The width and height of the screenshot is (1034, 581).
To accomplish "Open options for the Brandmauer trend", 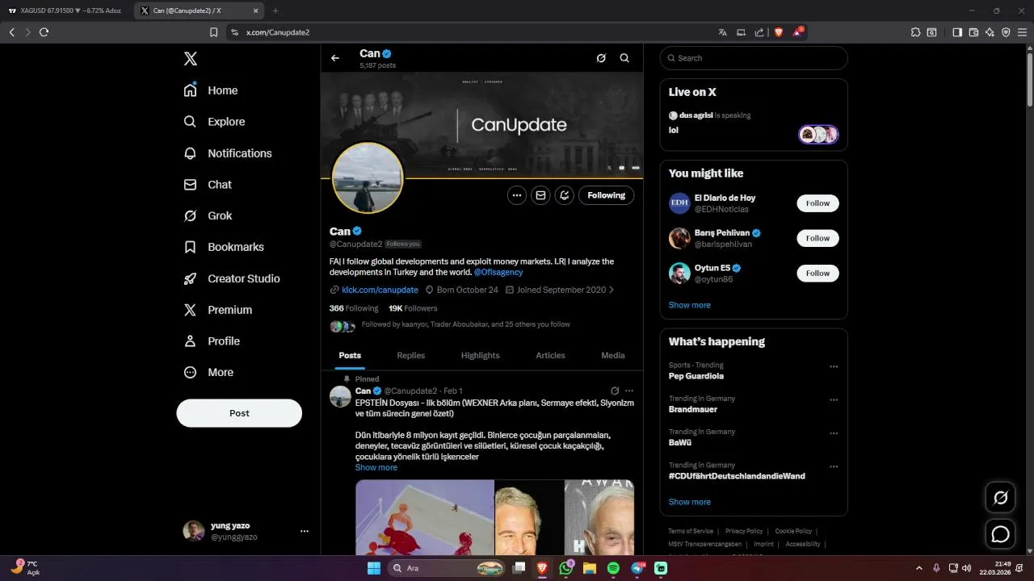I will (x=834, y=399).
